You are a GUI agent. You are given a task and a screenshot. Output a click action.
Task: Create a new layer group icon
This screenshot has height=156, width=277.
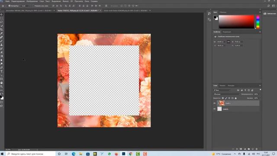(249, 149)
